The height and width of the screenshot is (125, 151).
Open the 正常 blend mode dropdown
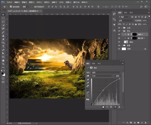(x=126, y=20)
